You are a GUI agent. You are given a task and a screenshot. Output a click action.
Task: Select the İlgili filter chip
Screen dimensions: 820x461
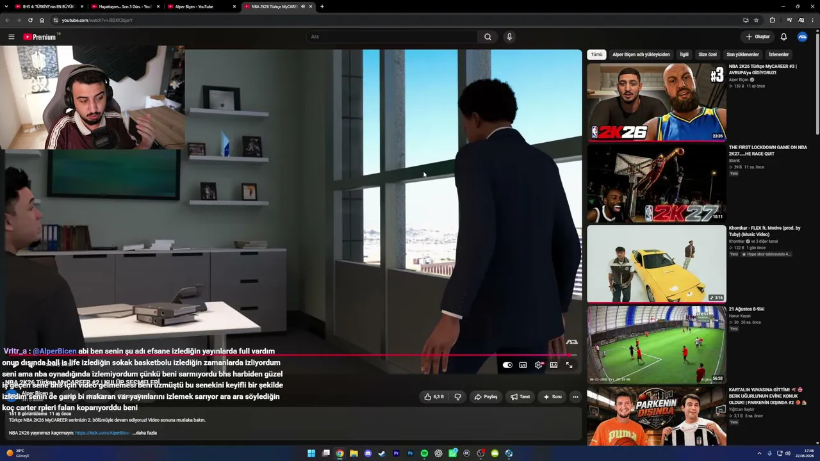(684, 54)
